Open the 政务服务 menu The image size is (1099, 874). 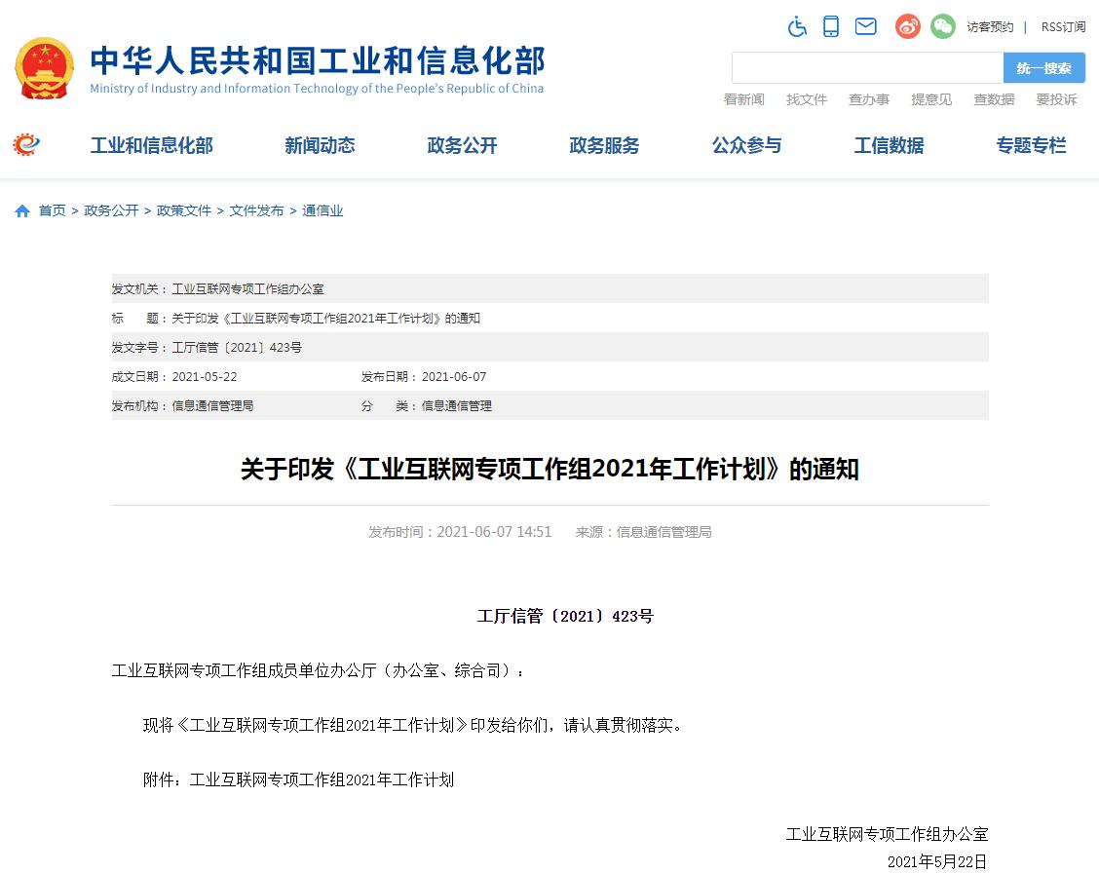pyautogui.click(x=604, y=146)
